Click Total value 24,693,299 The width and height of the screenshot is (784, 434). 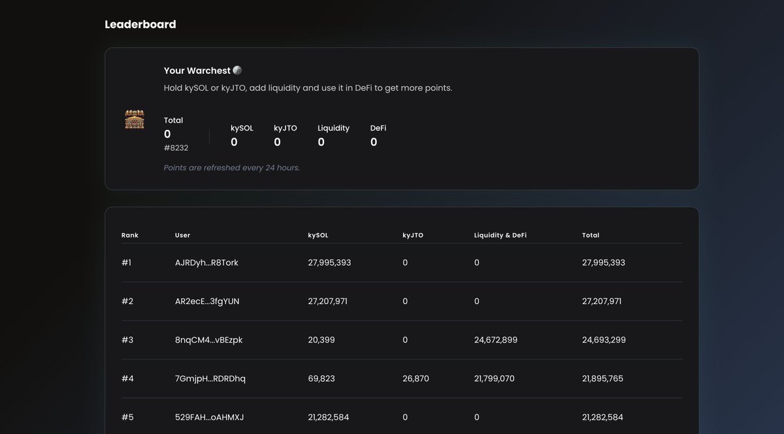click(604, 340)
